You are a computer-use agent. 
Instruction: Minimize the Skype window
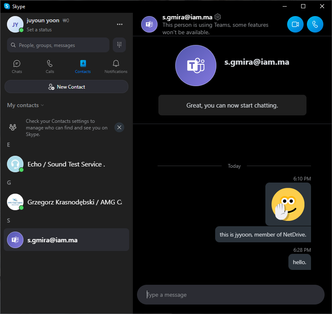tap(285, 6)
